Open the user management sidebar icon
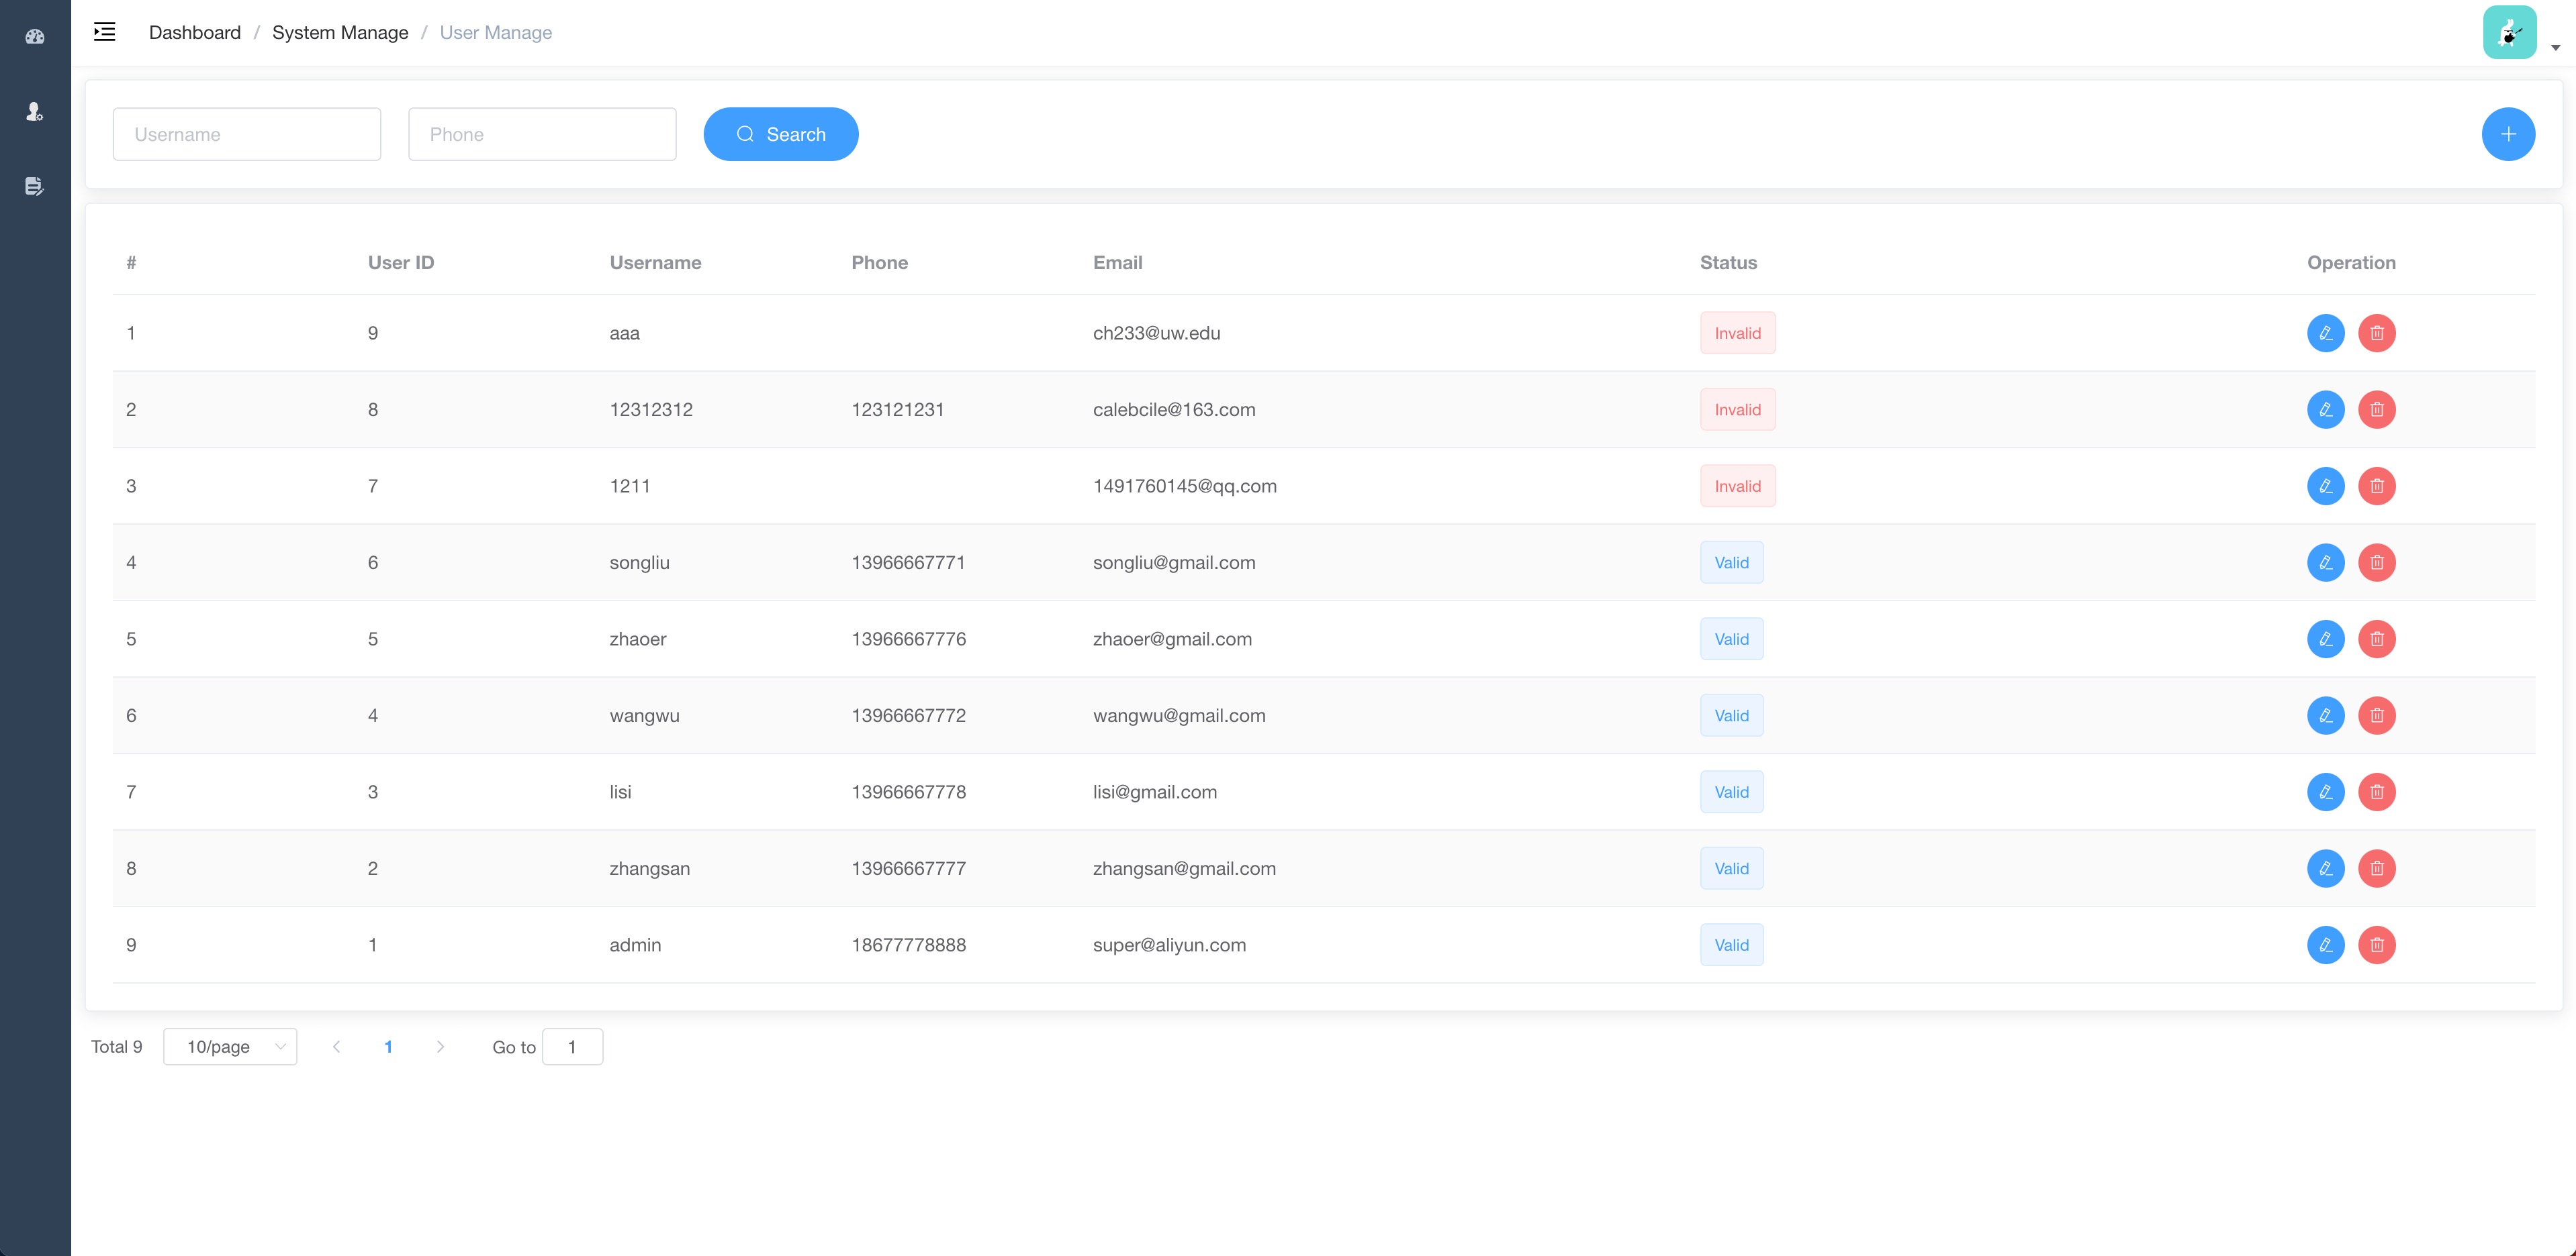This screenshot has width=2576, height=1256. click(x=35, y=112)
